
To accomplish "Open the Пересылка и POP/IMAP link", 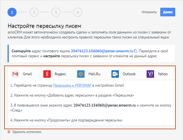I will pos(72,85).
